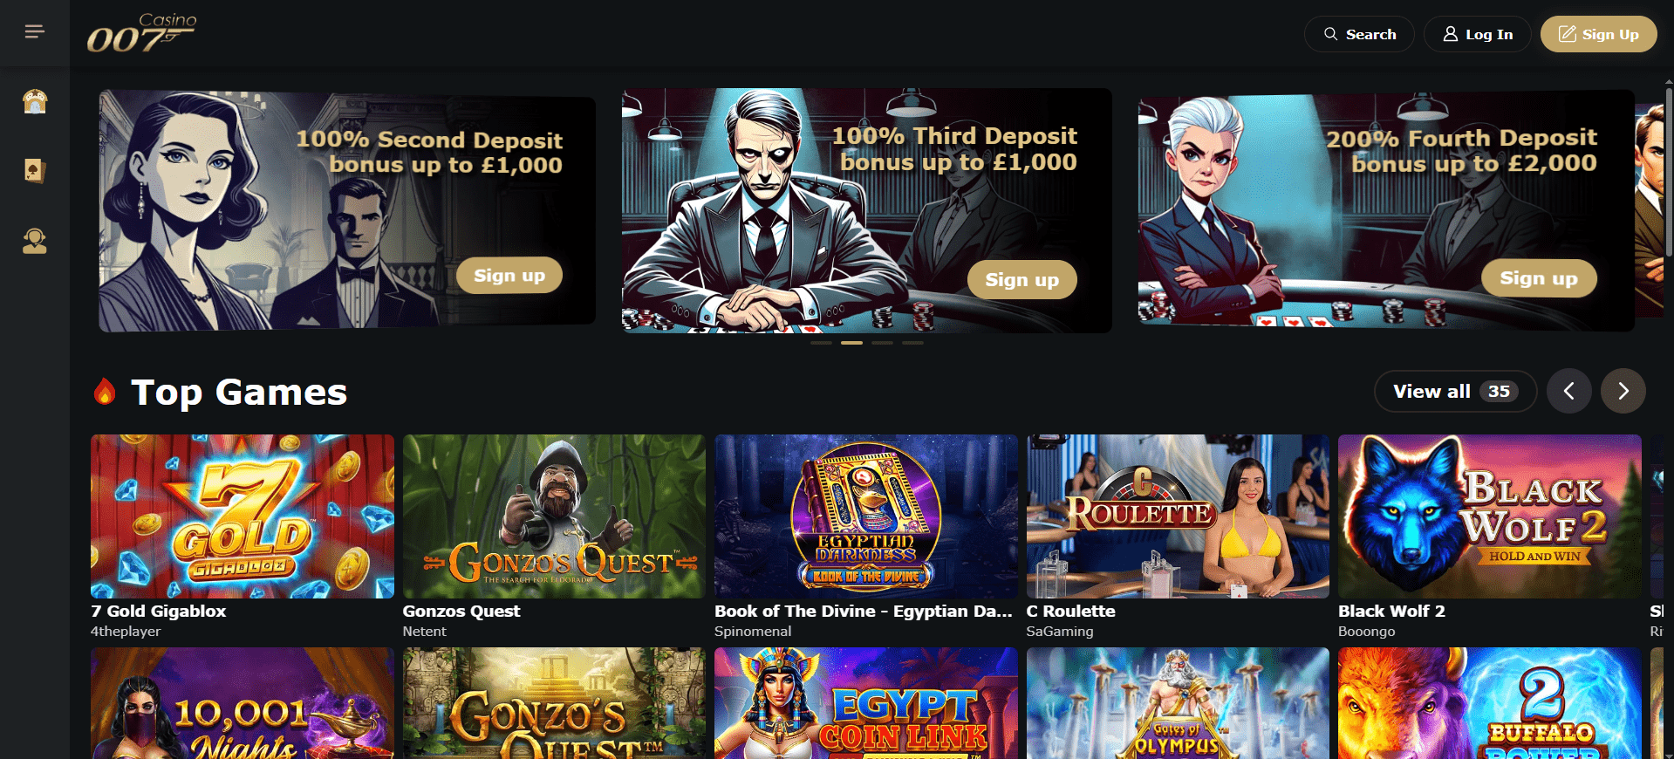Go to the previous Top Games slide
The width and height of the screenshot is (1674, 759).
click(1568, 391)
